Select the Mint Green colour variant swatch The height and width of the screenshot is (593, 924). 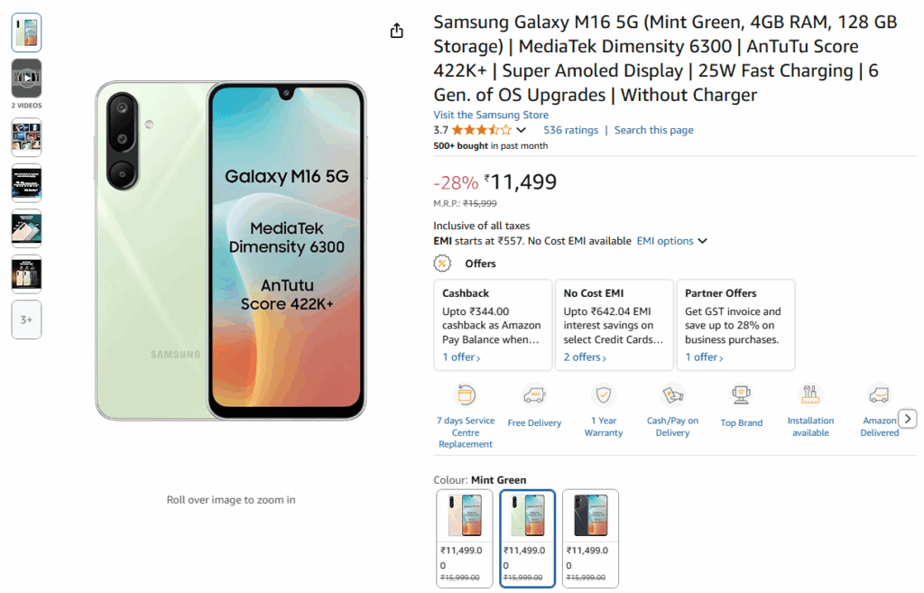[x=527, y=538]
